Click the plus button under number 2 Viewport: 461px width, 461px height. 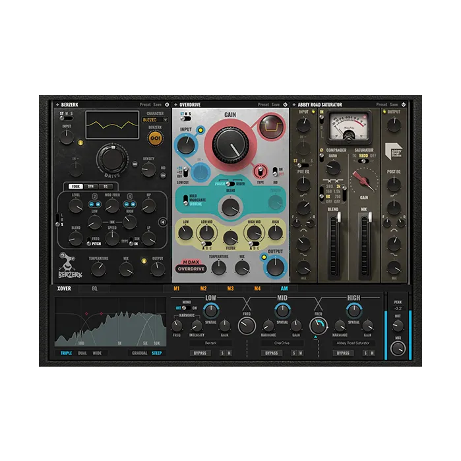pos(98,204)
